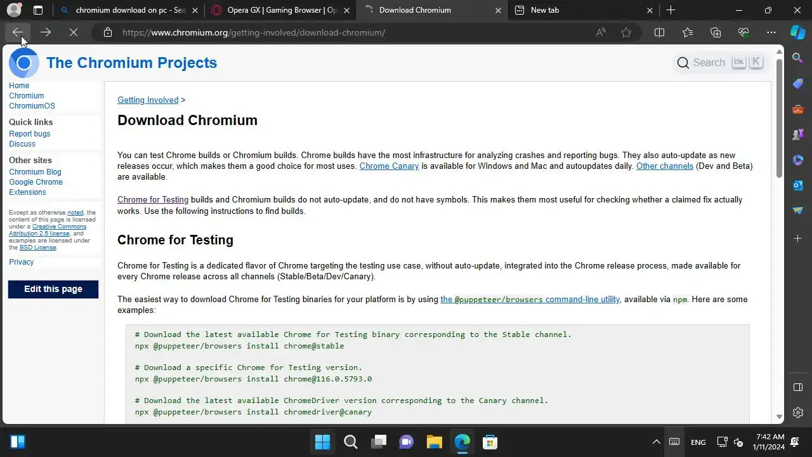The image size is (812, 457).
Task: Open the Edge profile avatar
Action: [x=14, y=10]
